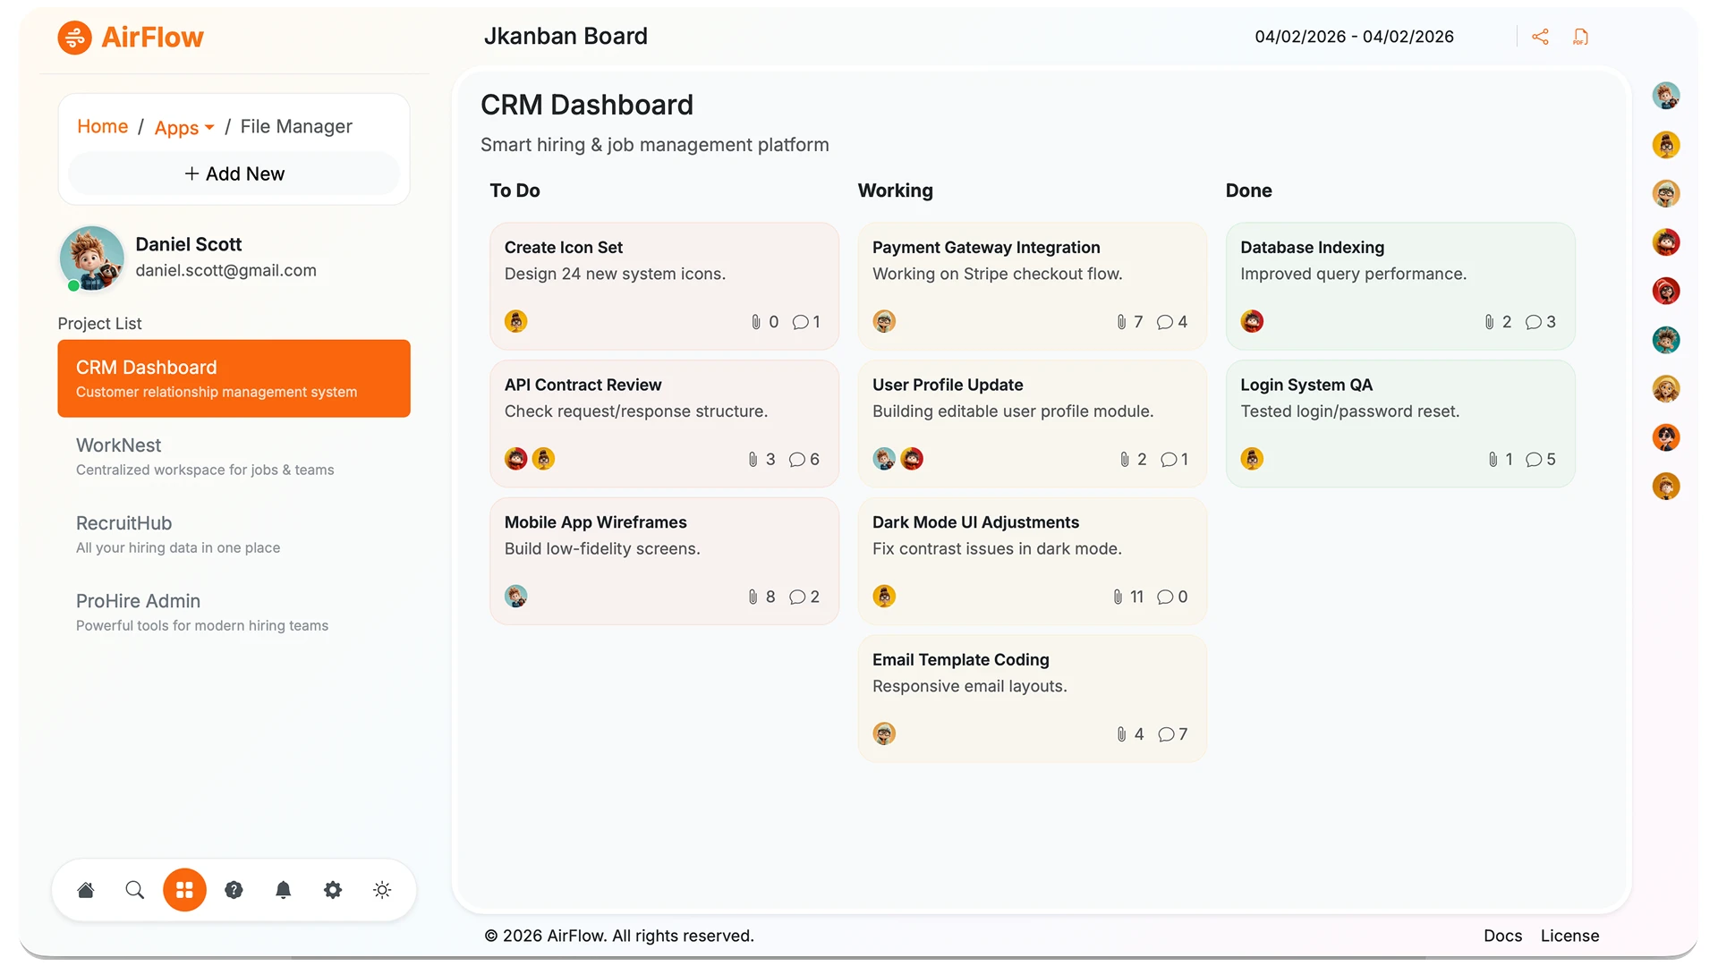
Task: Click the date range 04/02/2026 field
Action: coord(1354,37)
